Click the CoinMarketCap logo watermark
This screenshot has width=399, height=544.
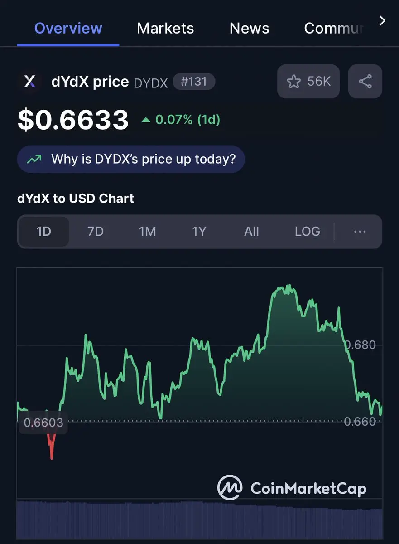point(292,488)
